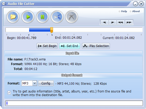Image resolution: width=146 pixels, height=109 pixels.
Task: Toggle the audio information copy checkbox
Action: click(9, 93)
